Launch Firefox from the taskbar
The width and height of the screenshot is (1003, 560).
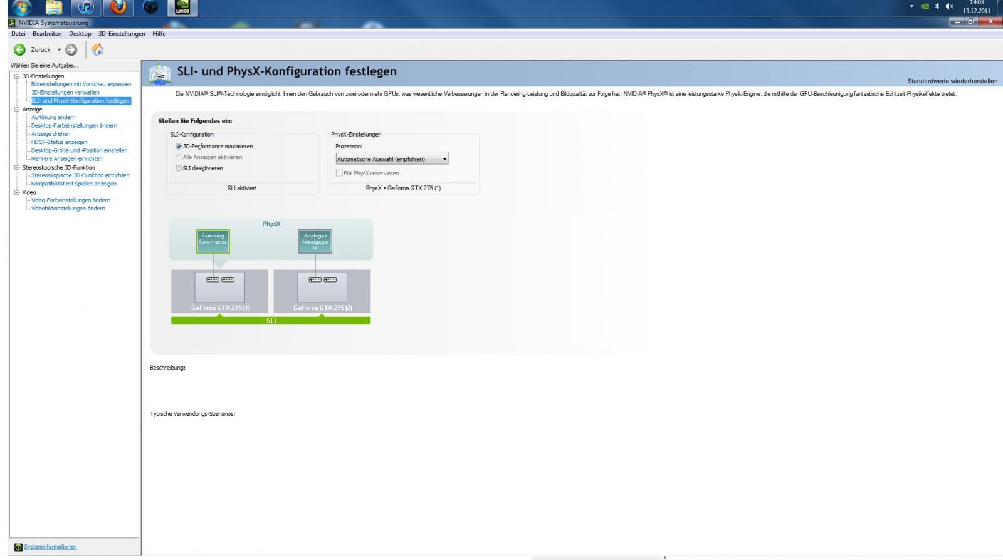(118, 8)
